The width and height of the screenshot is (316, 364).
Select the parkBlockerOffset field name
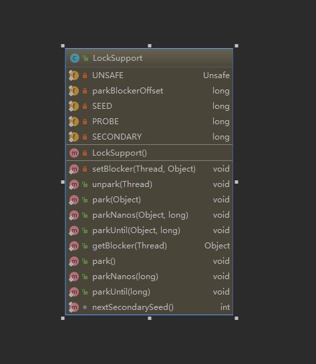[128, 91]
